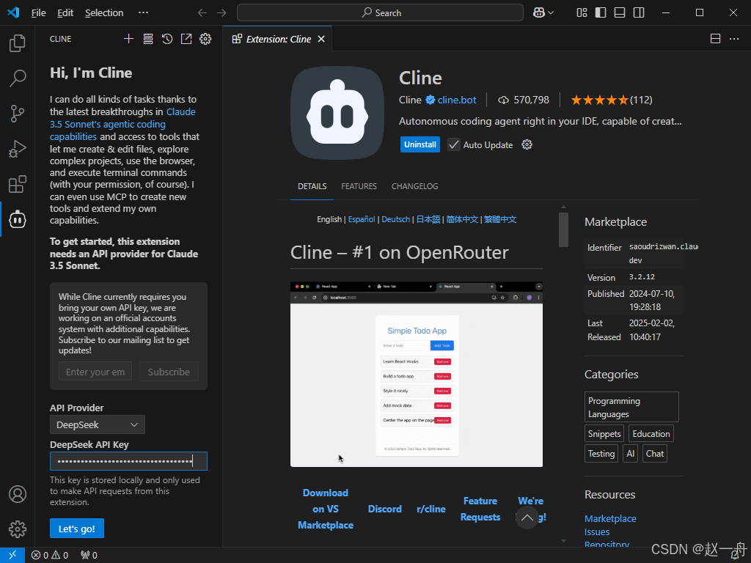The image size is (751, 563).
Task: Open the Run and Debug view
Action: [x=18, y=149]
